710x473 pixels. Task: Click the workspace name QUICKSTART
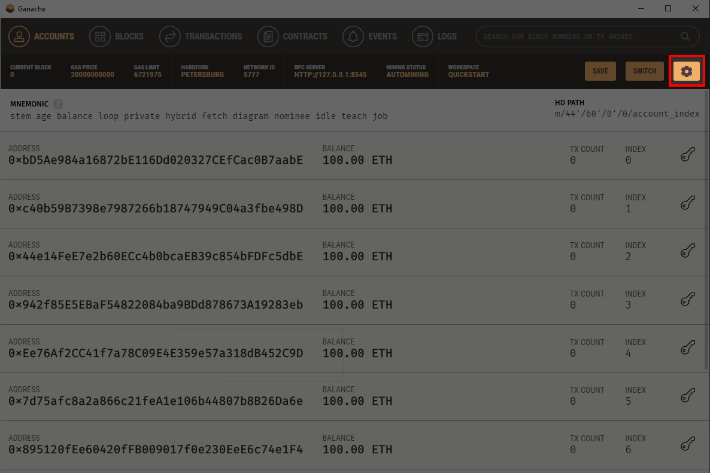(x=469, y=75)
